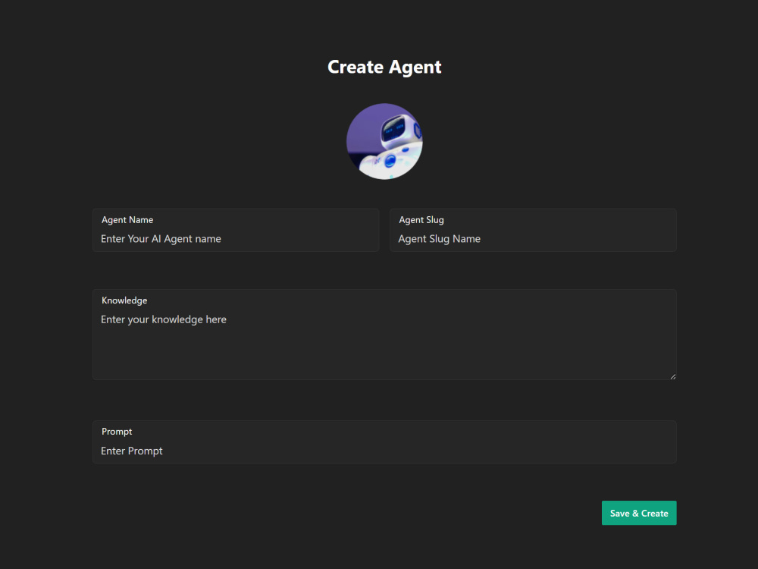Click the robot avatar image
Screen dimensions: 758x569
tap(384, 141)
